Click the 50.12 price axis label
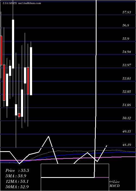 pyautogui.click(x=127, y=118)
